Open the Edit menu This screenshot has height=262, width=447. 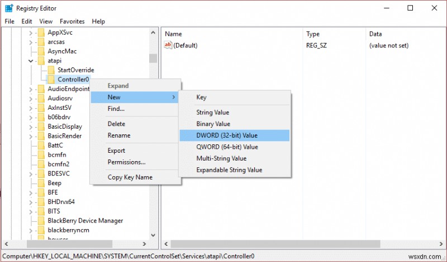tap(26, 21)
